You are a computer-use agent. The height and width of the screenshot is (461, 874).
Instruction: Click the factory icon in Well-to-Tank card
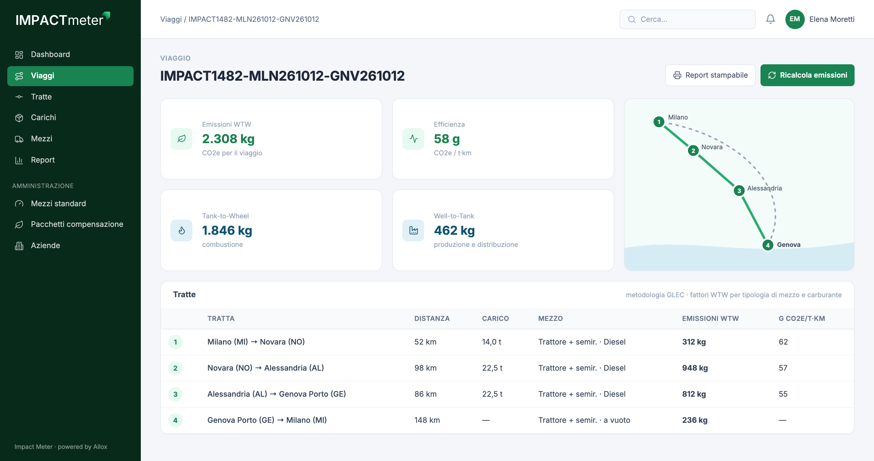(413, 231)
